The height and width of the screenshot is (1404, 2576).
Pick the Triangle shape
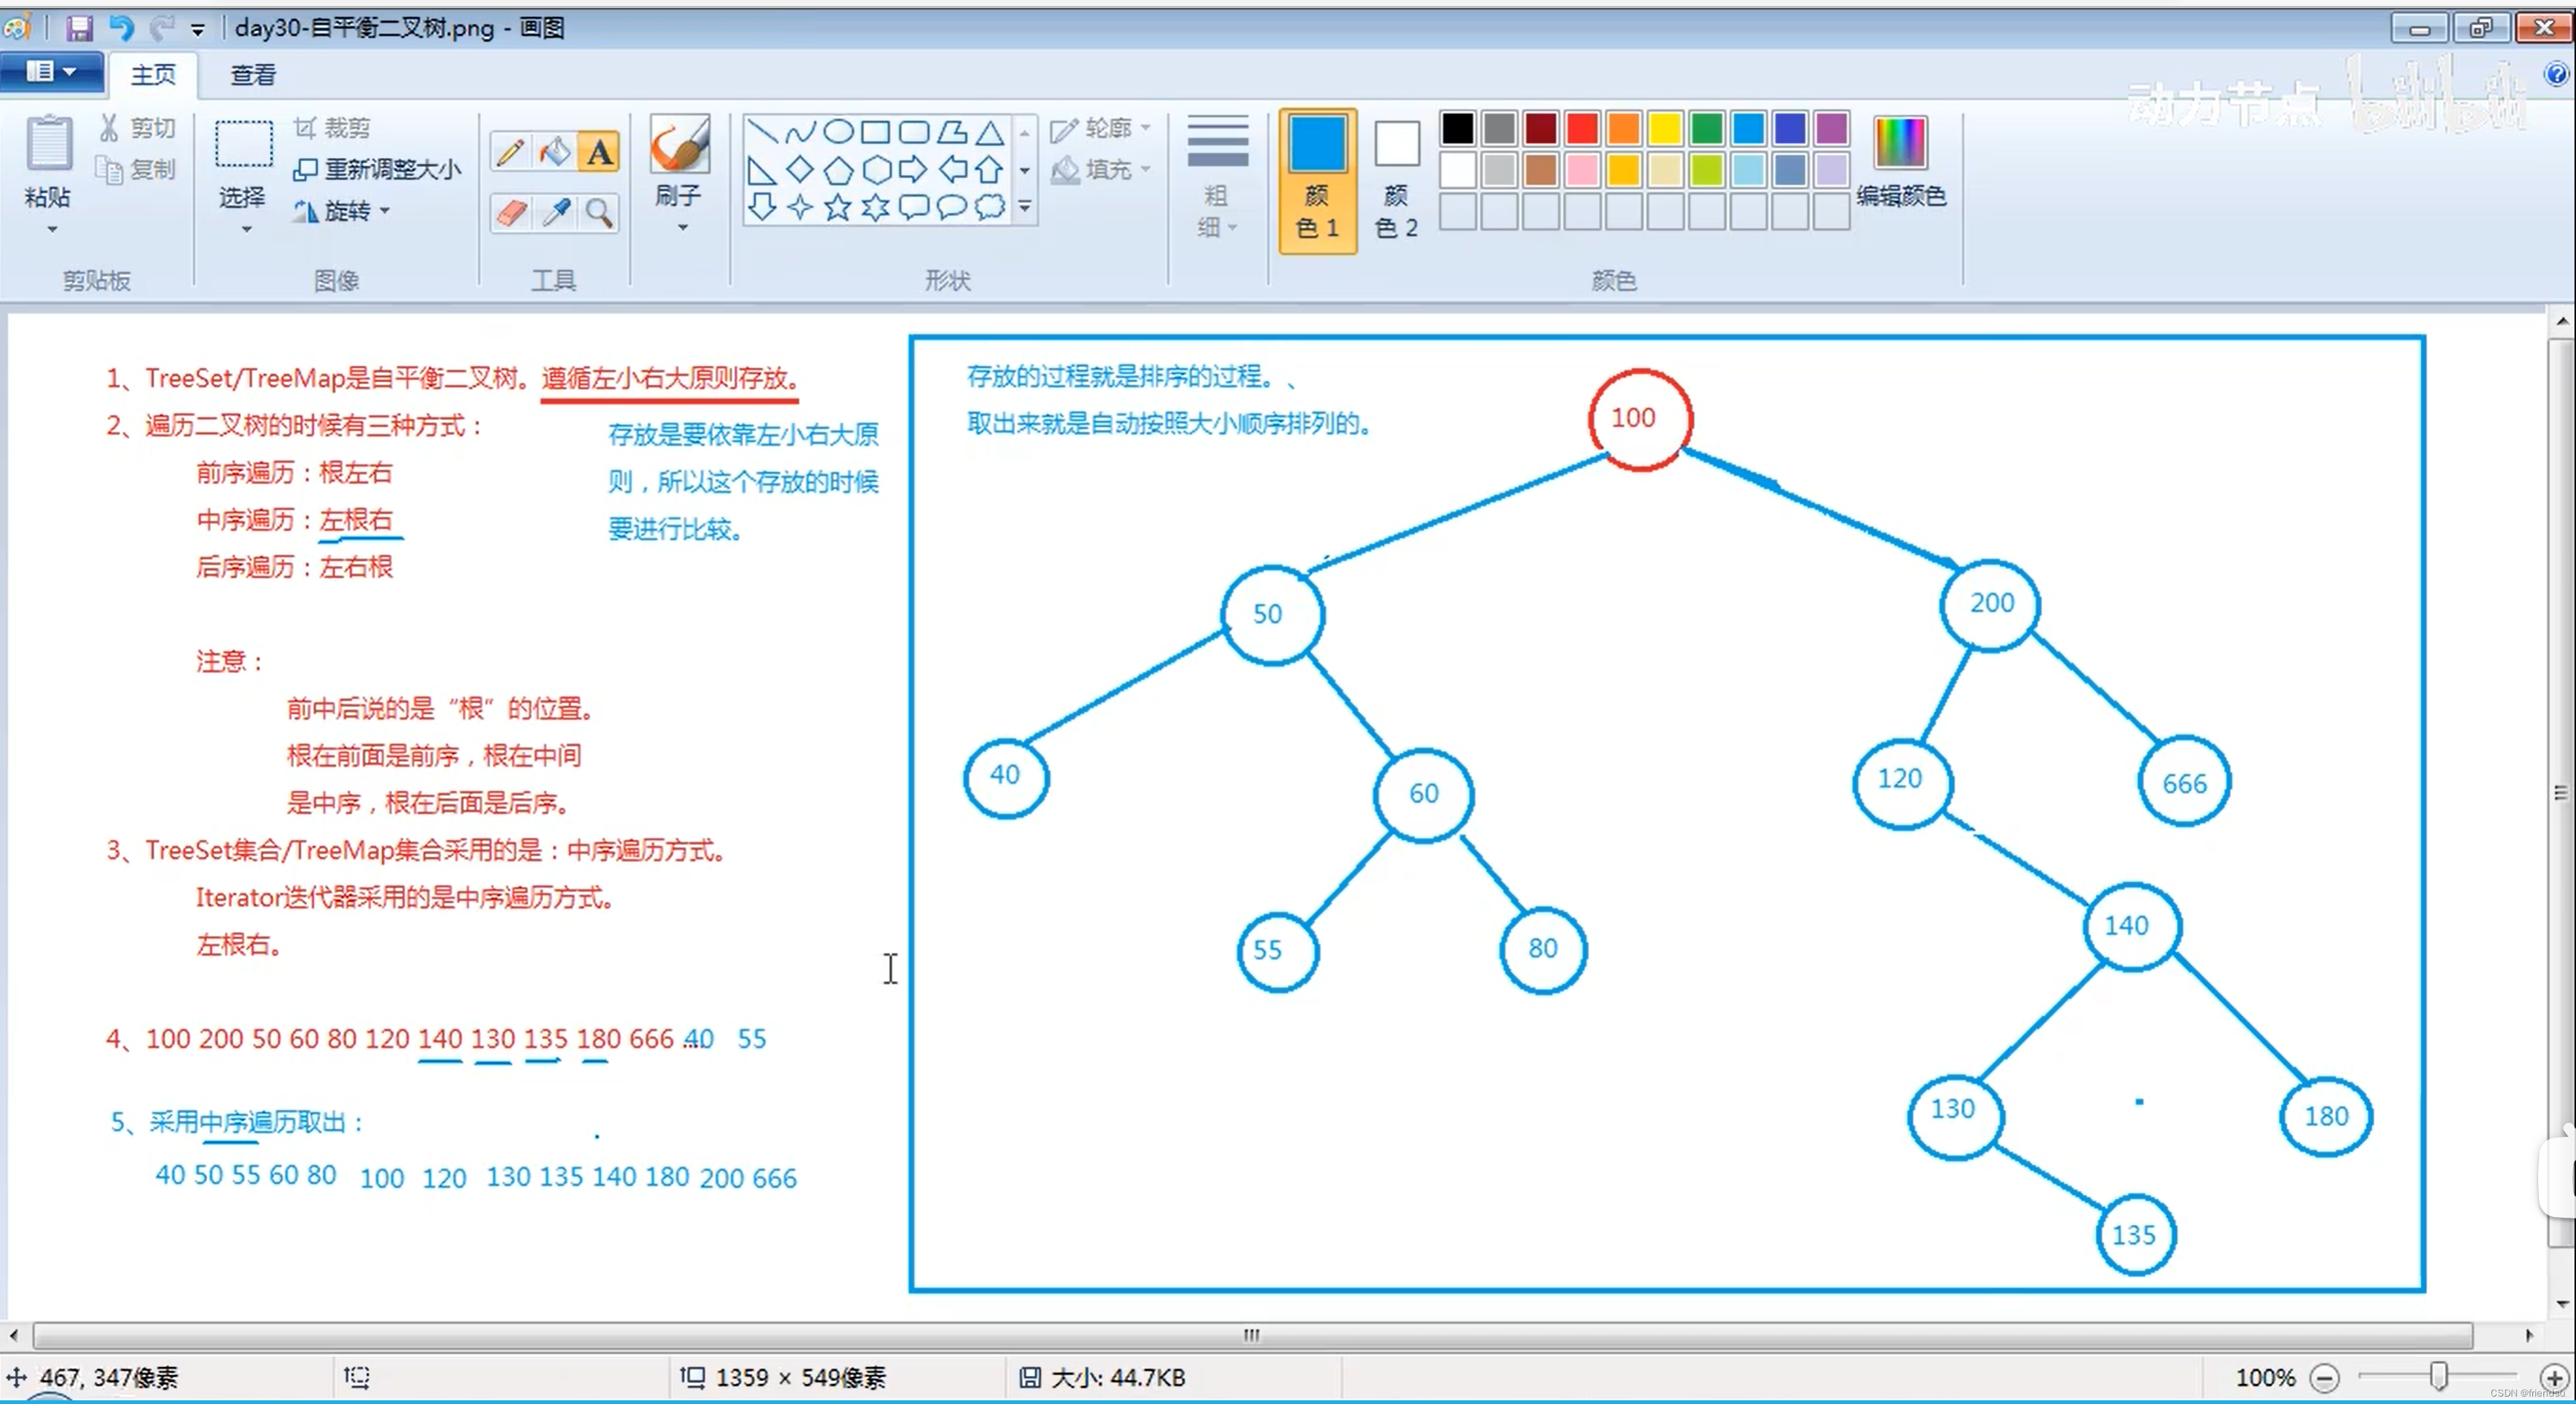990,131
